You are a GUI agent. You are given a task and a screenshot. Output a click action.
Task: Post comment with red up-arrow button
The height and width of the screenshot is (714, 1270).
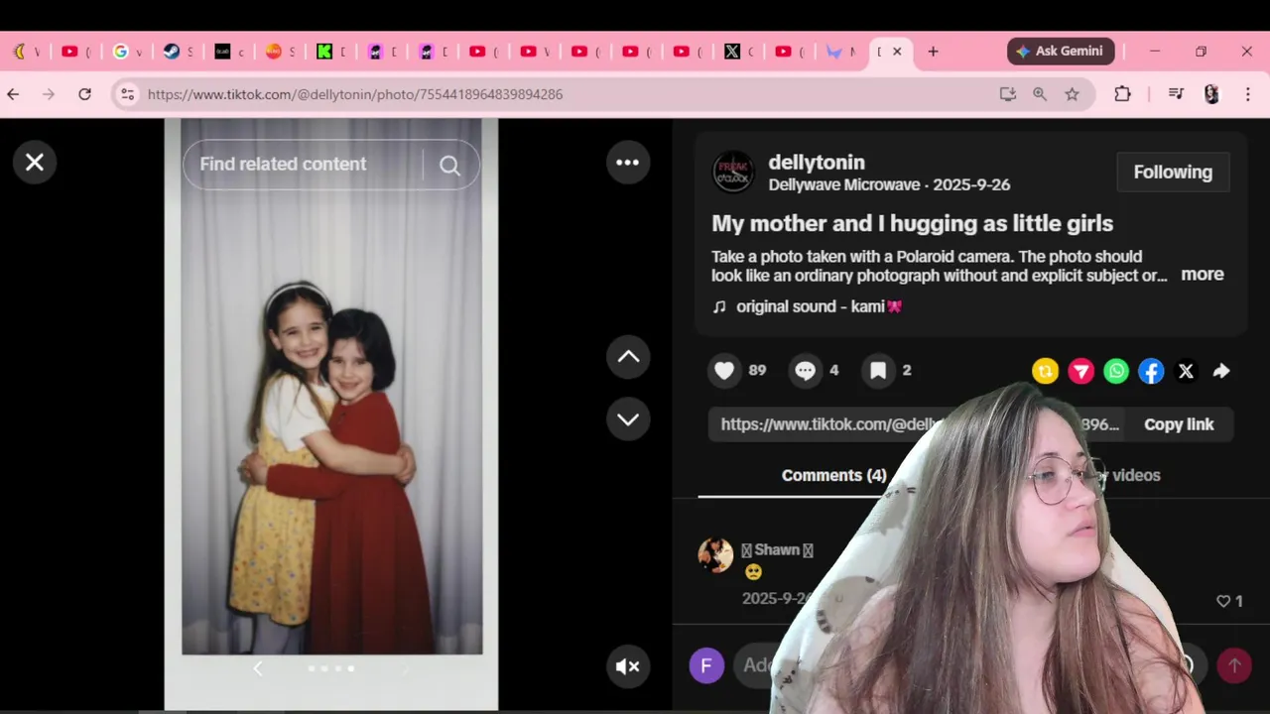(x=1234, y=665)
